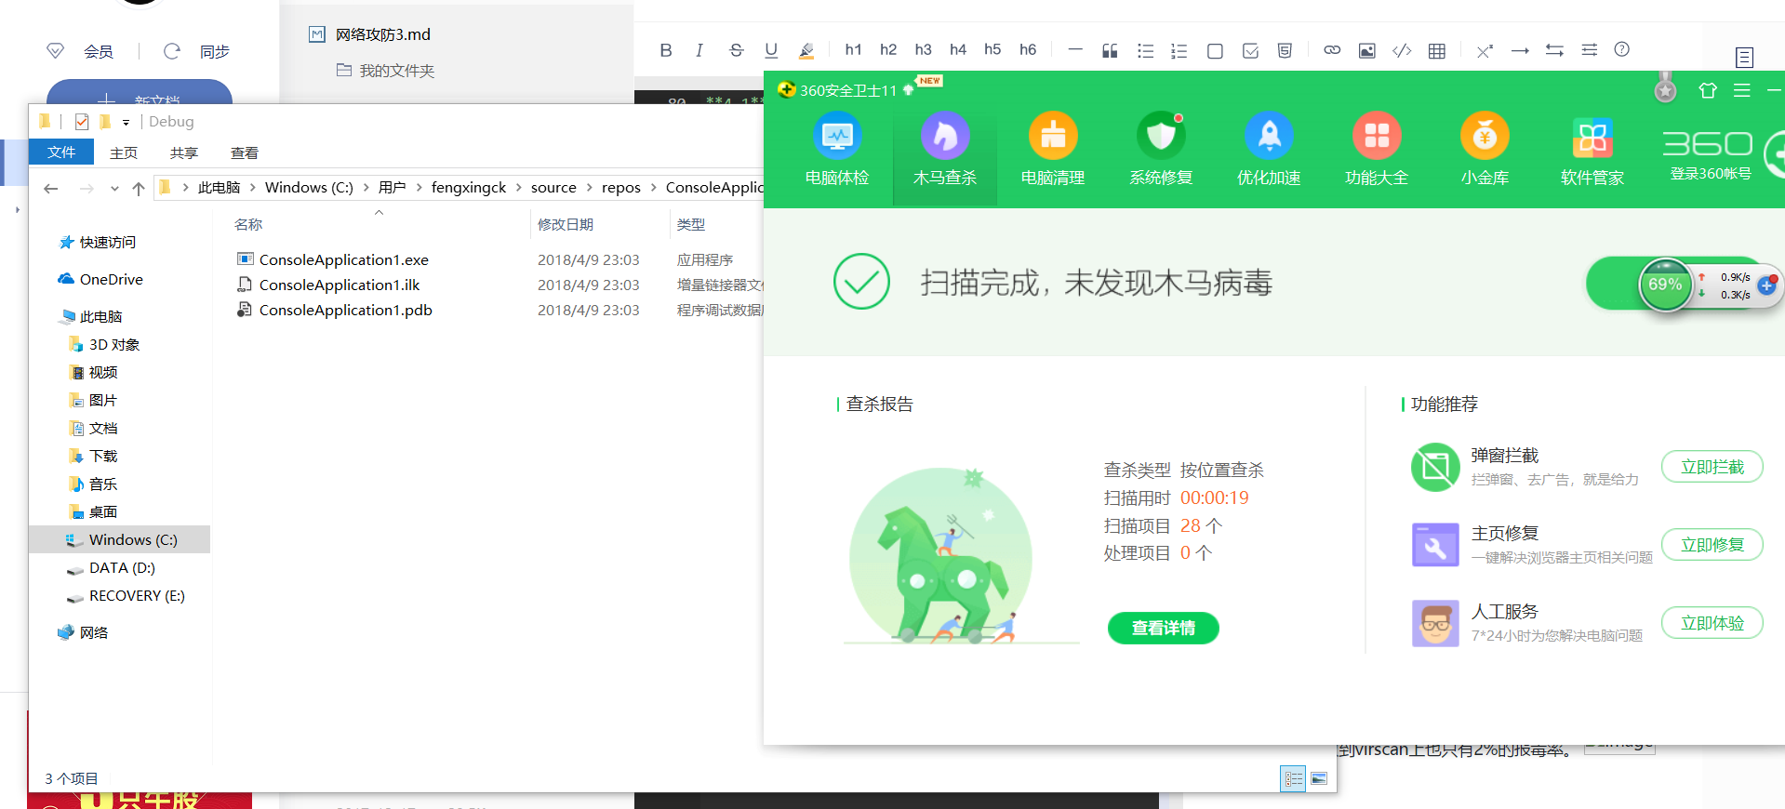Insert hyperlink in editor

[x=1332, y=50]
